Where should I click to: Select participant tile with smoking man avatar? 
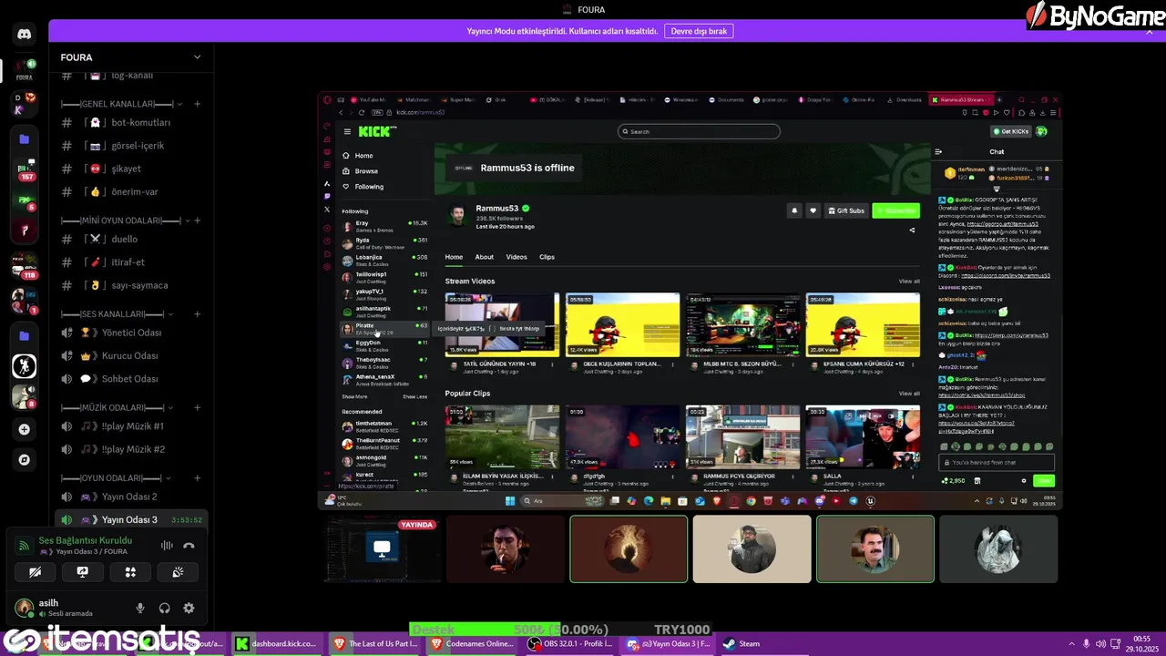tap(506, 548)
